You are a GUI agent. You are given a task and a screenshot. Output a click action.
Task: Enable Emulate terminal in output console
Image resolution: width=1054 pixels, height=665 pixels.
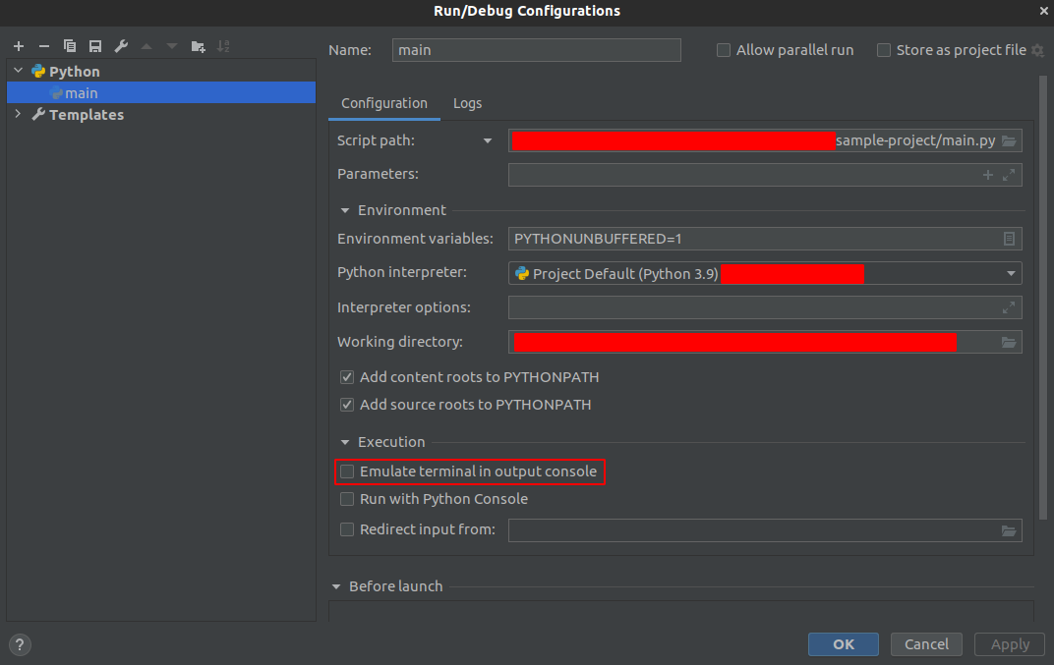tap(347, 471)
